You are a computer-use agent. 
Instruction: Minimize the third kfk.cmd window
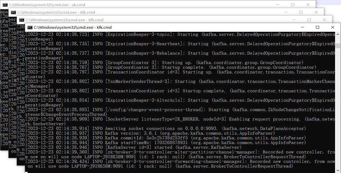294,20
